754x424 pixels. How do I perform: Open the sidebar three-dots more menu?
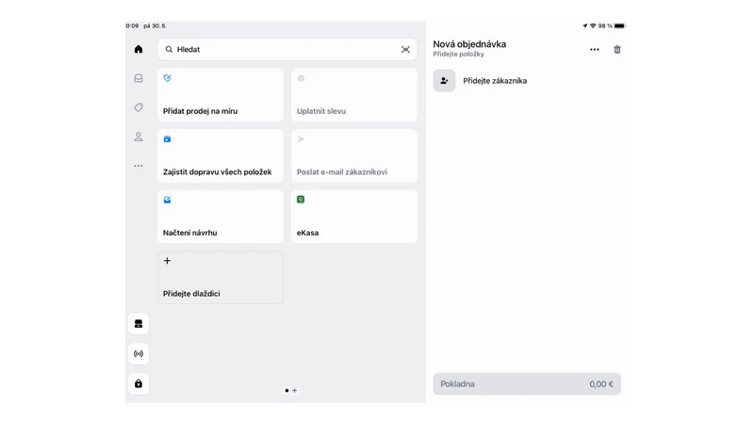[139, 166]
